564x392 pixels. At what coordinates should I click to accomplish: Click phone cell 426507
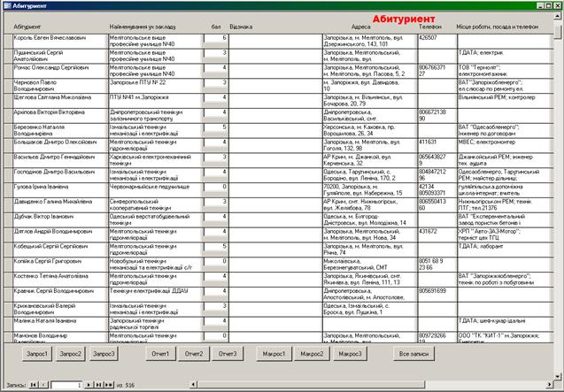coord(437,41)
